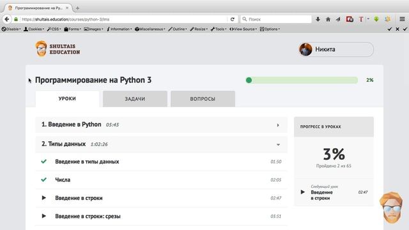
Task: Click the 1:02:26 section duration
Action: pos(99,144)
